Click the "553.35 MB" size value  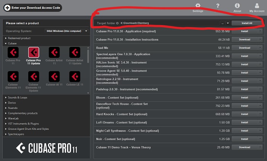pos(222,31)
